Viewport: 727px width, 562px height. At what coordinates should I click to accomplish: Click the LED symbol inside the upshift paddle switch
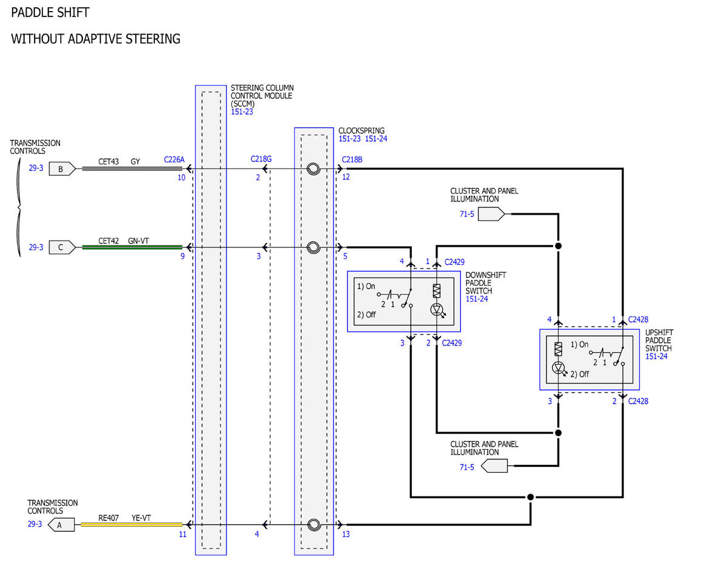point(559,368)
